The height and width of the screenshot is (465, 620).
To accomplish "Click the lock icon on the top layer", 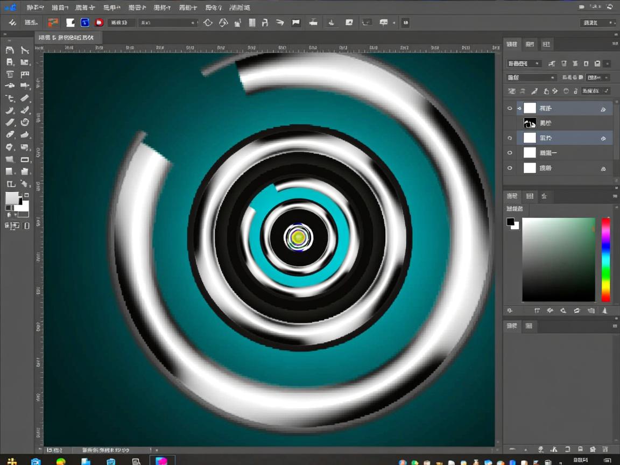I will coord(603,109).
